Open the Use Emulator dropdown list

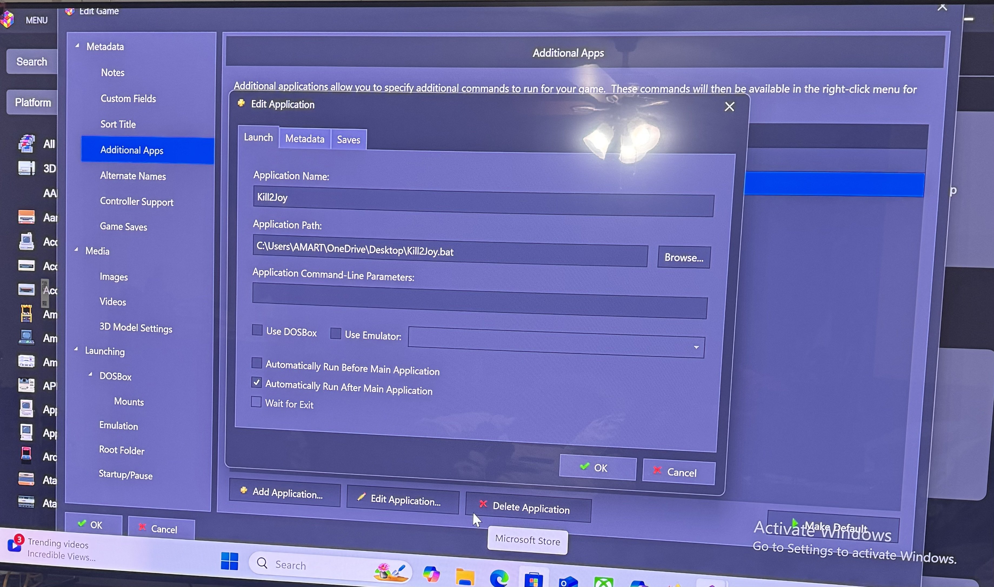[696, 347]
